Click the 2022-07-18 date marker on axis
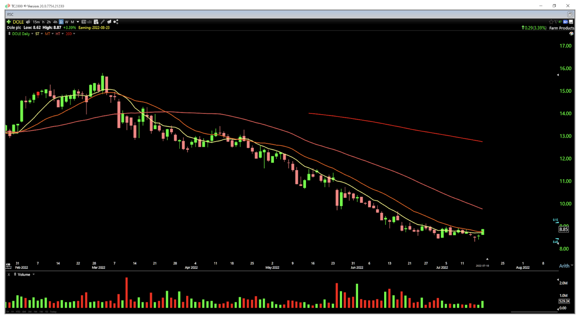Image resolution: width=579 pixels, height=318 pixels. pyautogui.click(x=483, y=265)
